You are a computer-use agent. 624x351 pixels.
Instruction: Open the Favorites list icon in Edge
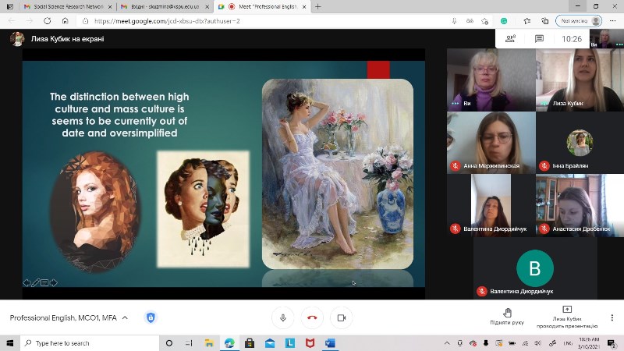click(527, 21)
